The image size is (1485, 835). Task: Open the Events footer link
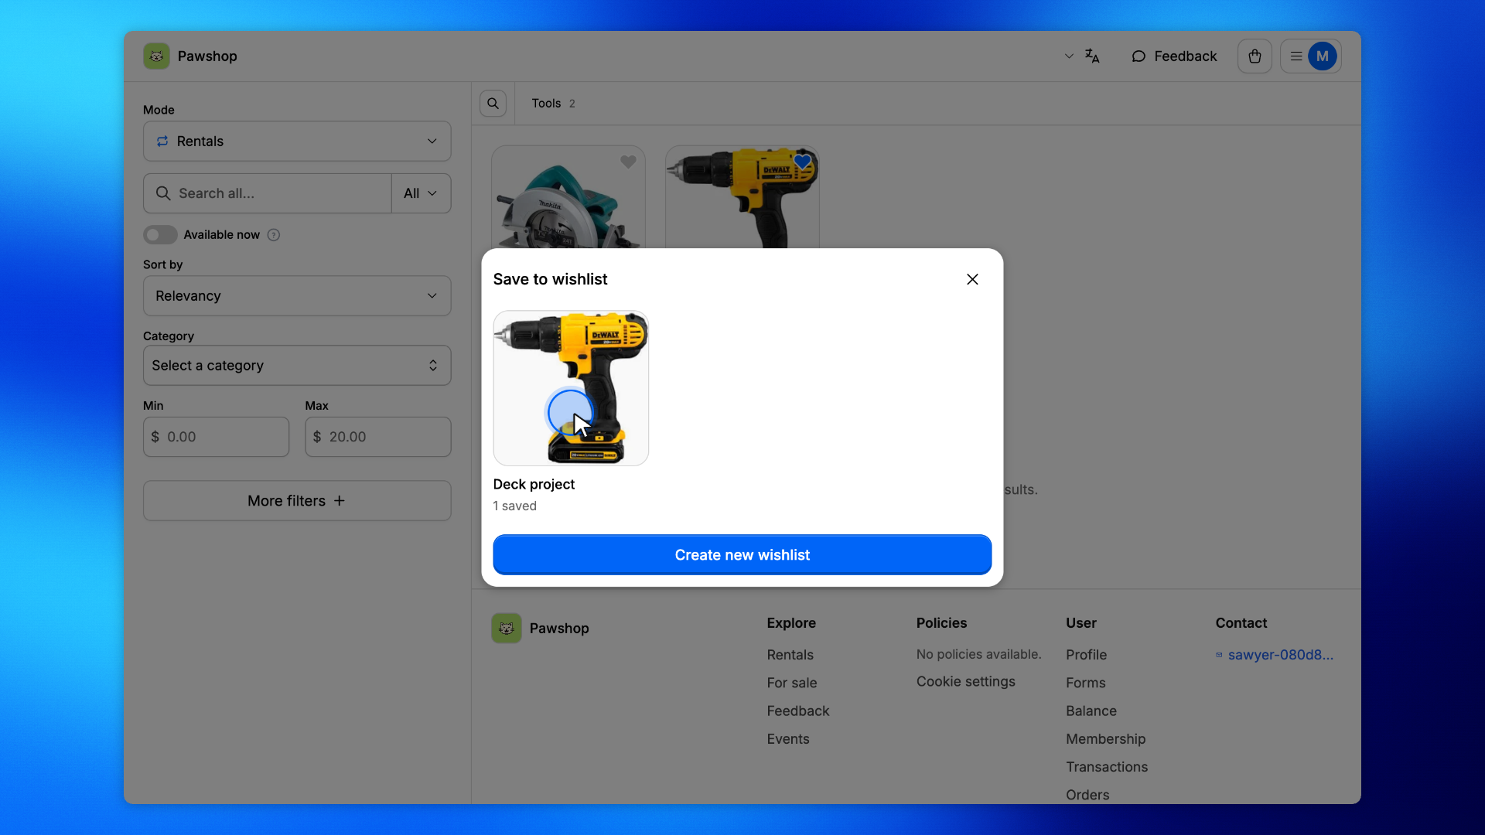(x=788, y=739)
